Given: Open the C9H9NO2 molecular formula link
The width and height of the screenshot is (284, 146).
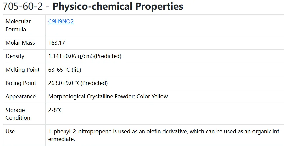Looking at the screenshot, I should [x=61, y=21].
